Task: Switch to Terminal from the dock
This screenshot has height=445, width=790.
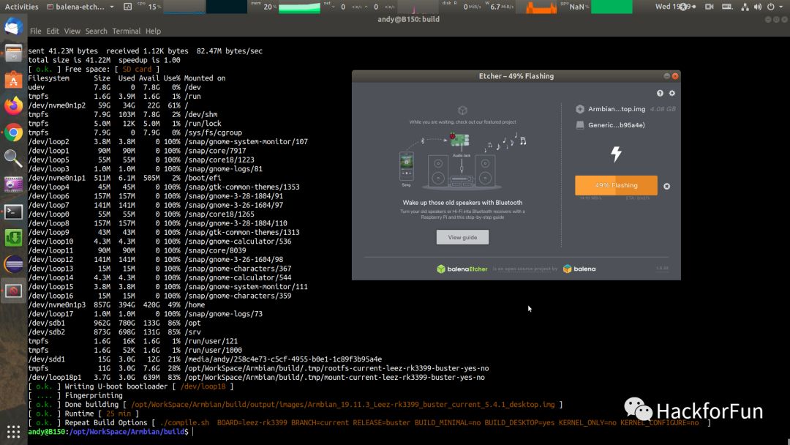Action: (x=14, y=212)
